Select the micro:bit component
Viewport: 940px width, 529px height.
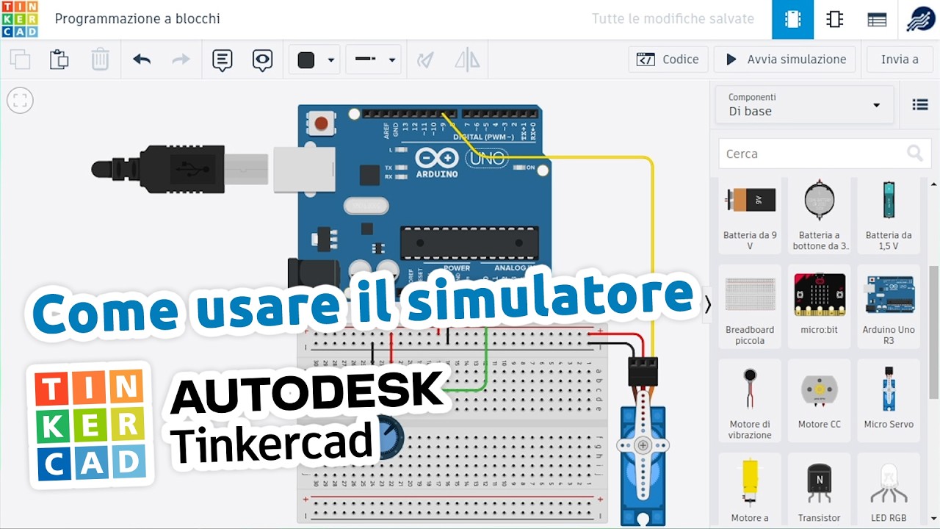(819, 306)
